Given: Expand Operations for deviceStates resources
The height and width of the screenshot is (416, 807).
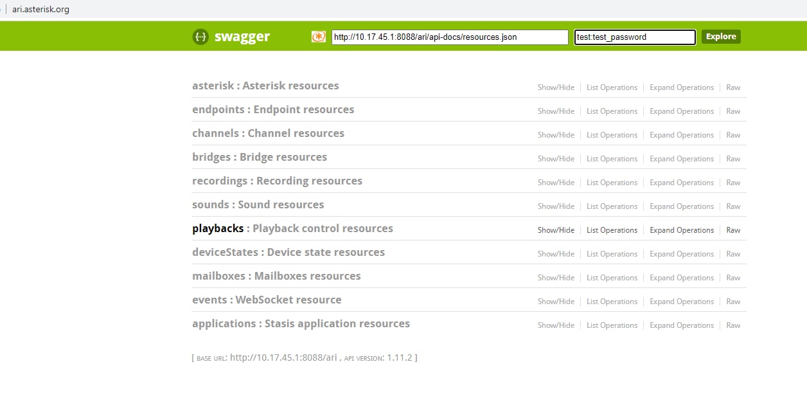Looking at the screenshot, I should pos(682,254).
